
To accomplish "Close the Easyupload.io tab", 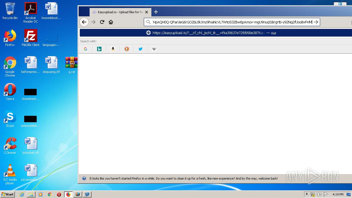I will point(147,12).
